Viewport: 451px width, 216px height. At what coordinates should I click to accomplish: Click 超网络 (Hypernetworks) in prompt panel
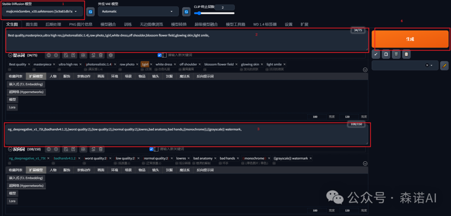(x=26, y=92)
